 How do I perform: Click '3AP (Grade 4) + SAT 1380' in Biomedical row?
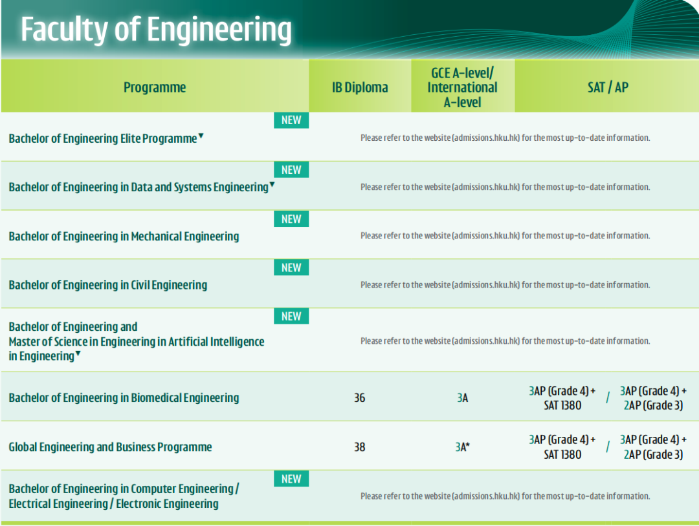click(x=562, y=398)
